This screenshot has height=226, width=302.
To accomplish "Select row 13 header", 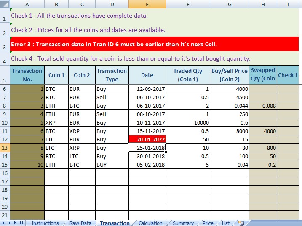I will point(5,148).
